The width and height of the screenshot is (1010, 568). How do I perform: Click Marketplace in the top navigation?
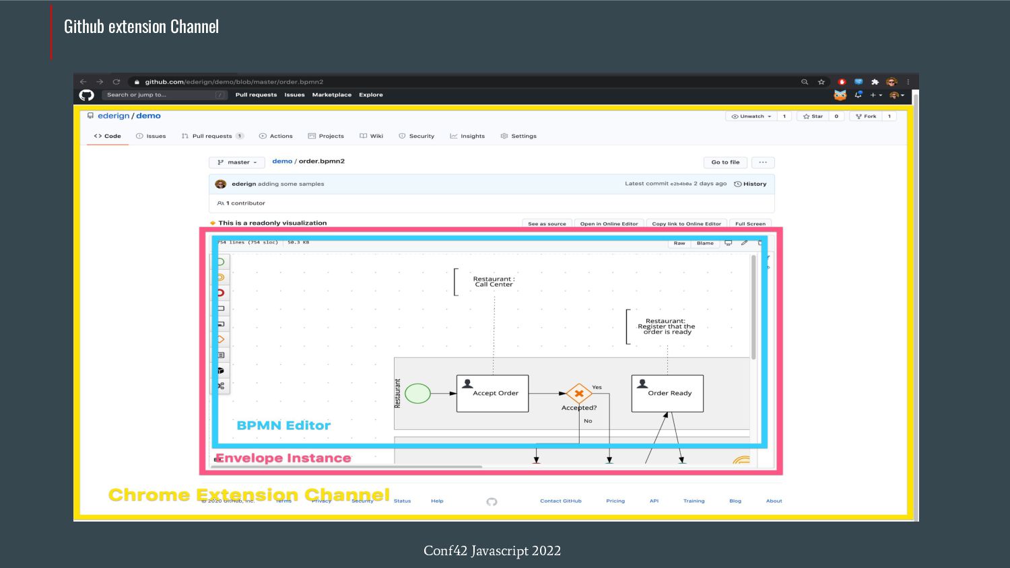[x=332, y=95]
